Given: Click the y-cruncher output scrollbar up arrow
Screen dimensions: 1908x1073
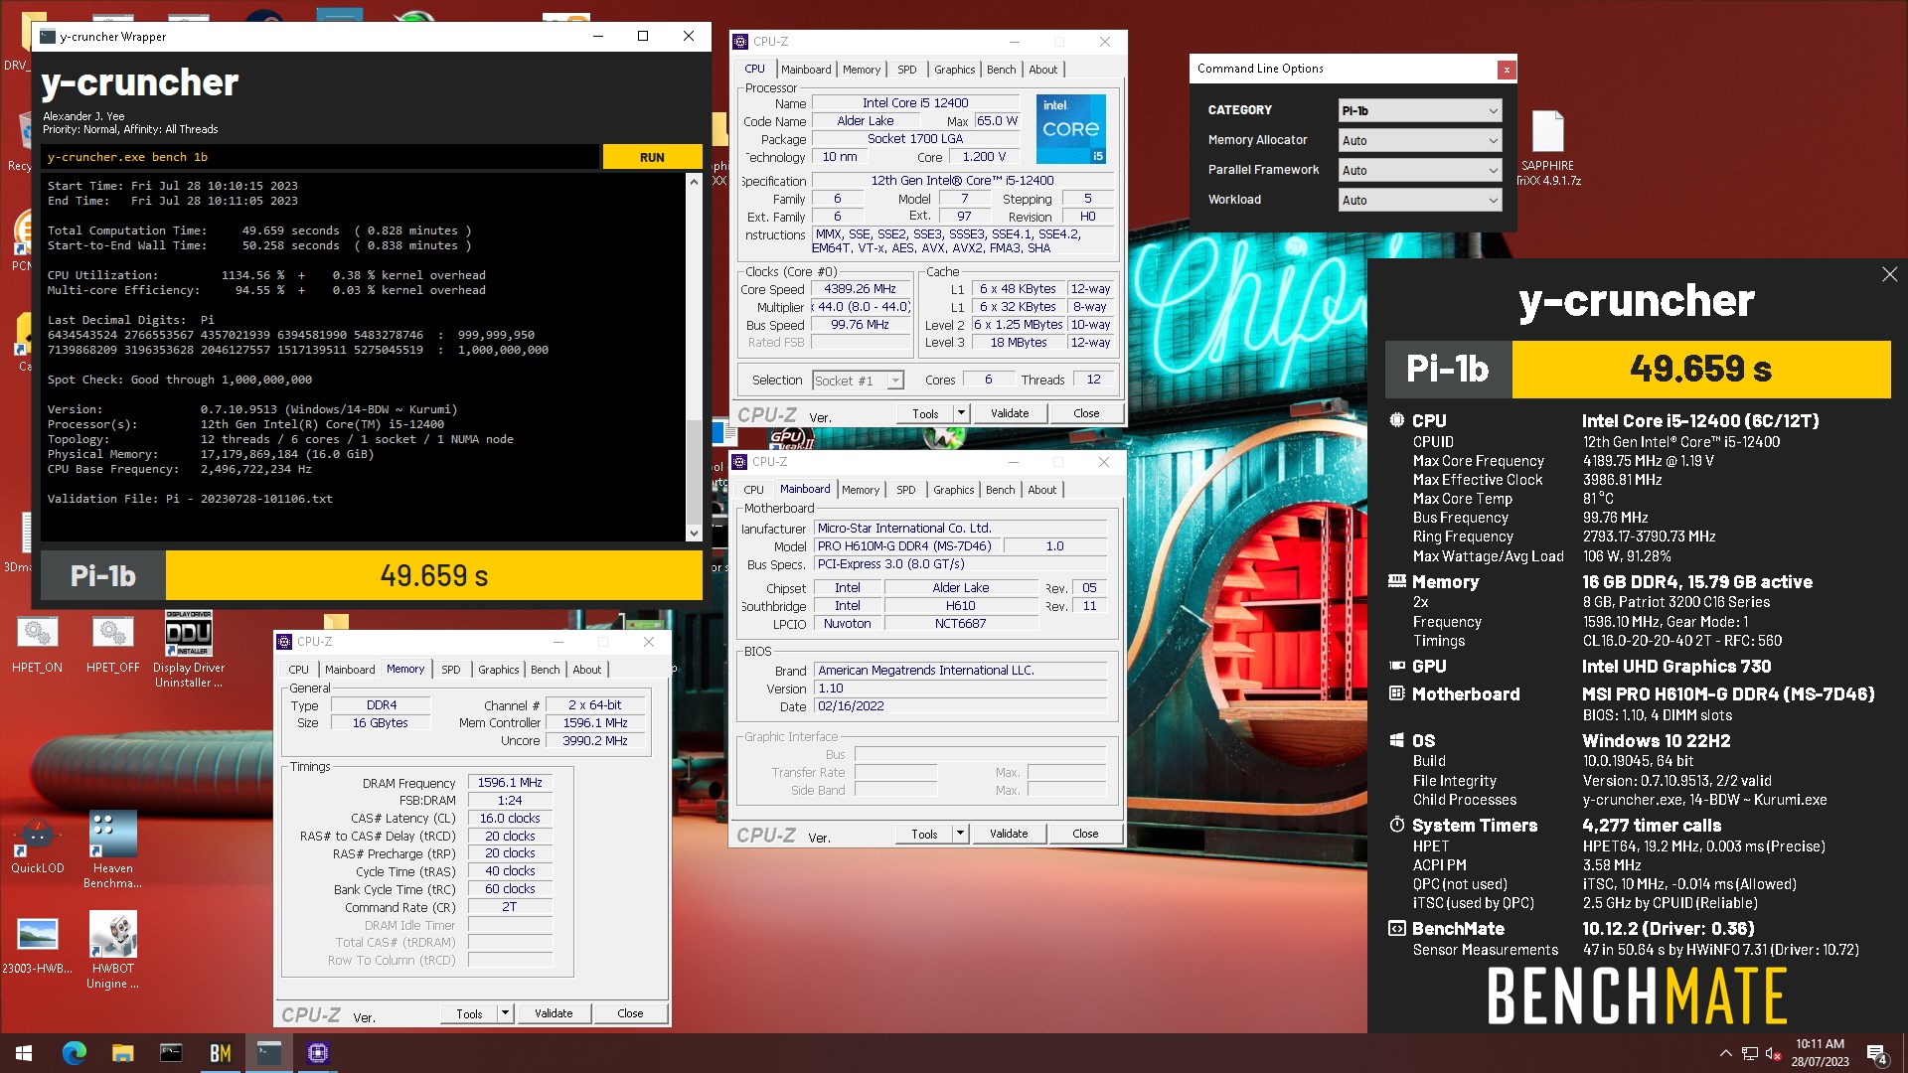Looking at the screenshot, I should pos(694,183).
